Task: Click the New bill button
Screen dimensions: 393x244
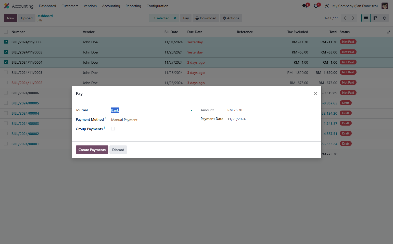Action: click(10, 18)
